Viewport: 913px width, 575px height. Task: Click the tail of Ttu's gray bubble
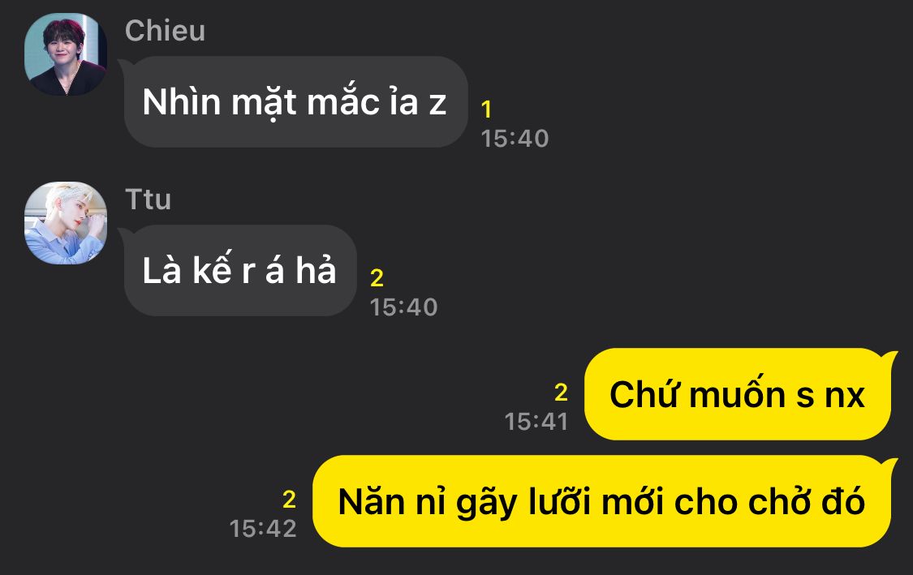125,232
